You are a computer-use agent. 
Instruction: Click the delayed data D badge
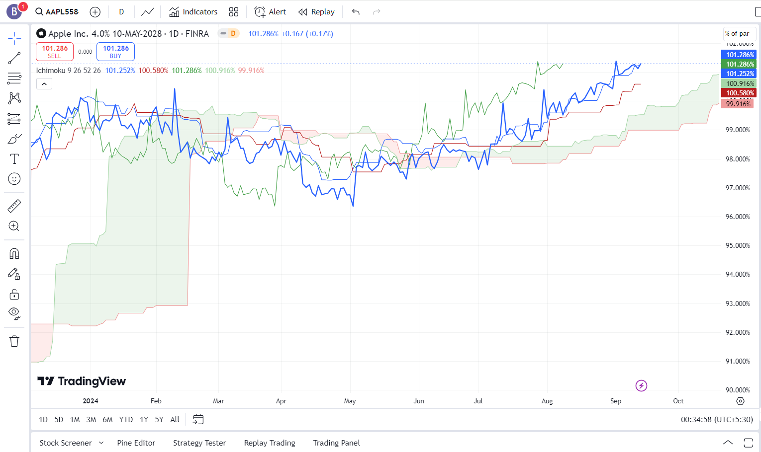pyautogui.click(x=233, y=33)
